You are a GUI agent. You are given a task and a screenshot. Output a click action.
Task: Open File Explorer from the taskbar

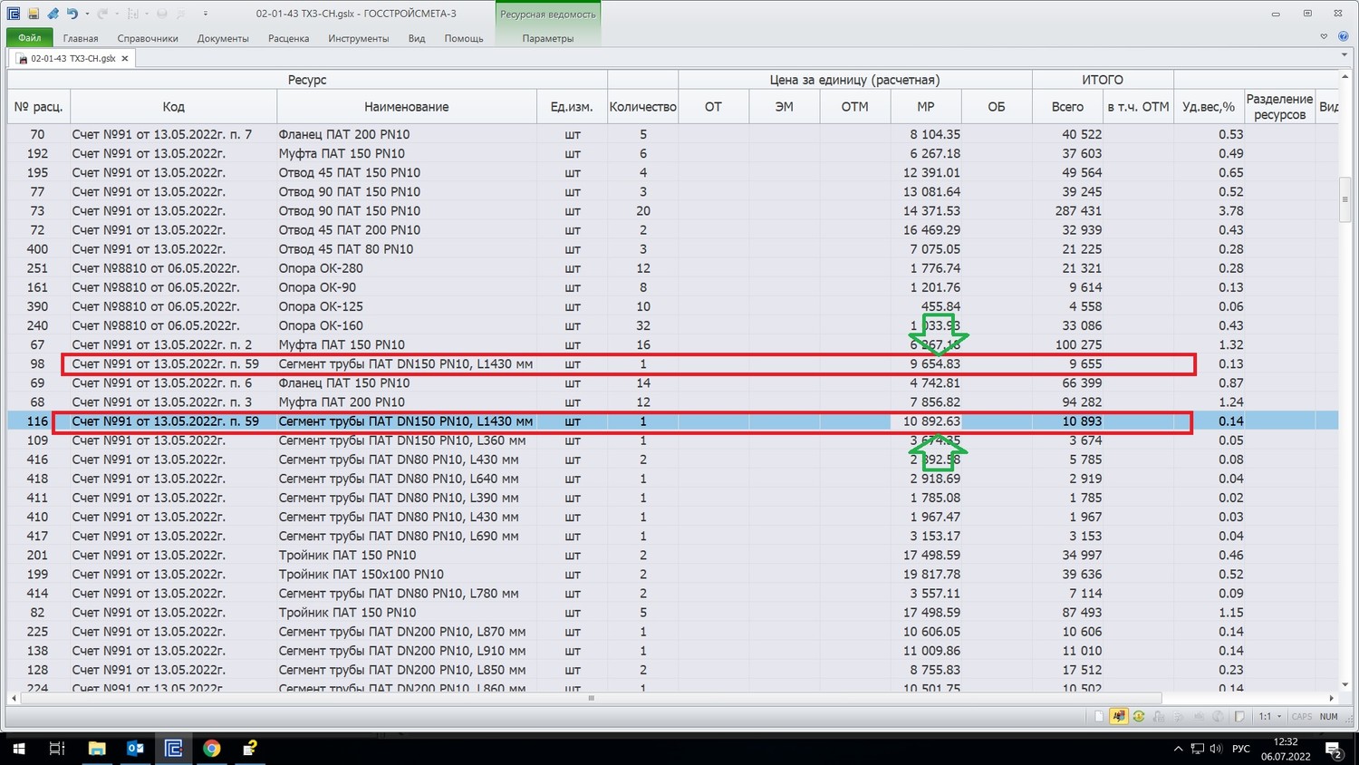click(96, 749)
